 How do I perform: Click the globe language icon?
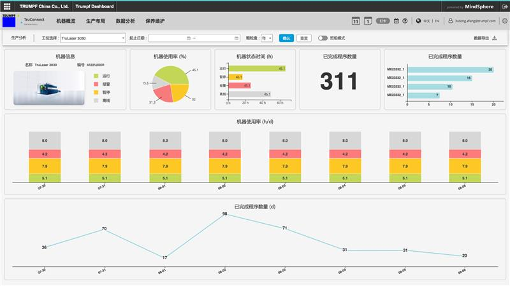pyautogui.click(x=418, y=21)
